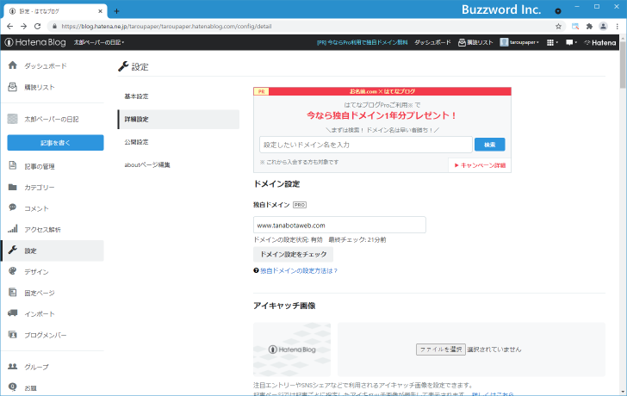Click the 検索 domain search button
Viewport: 627px width, 396px height.
pos(489,145)
